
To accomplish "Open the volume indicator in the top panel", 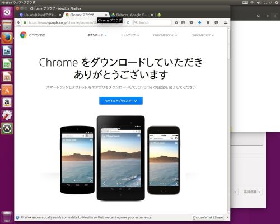I will [x=259, y=3].
